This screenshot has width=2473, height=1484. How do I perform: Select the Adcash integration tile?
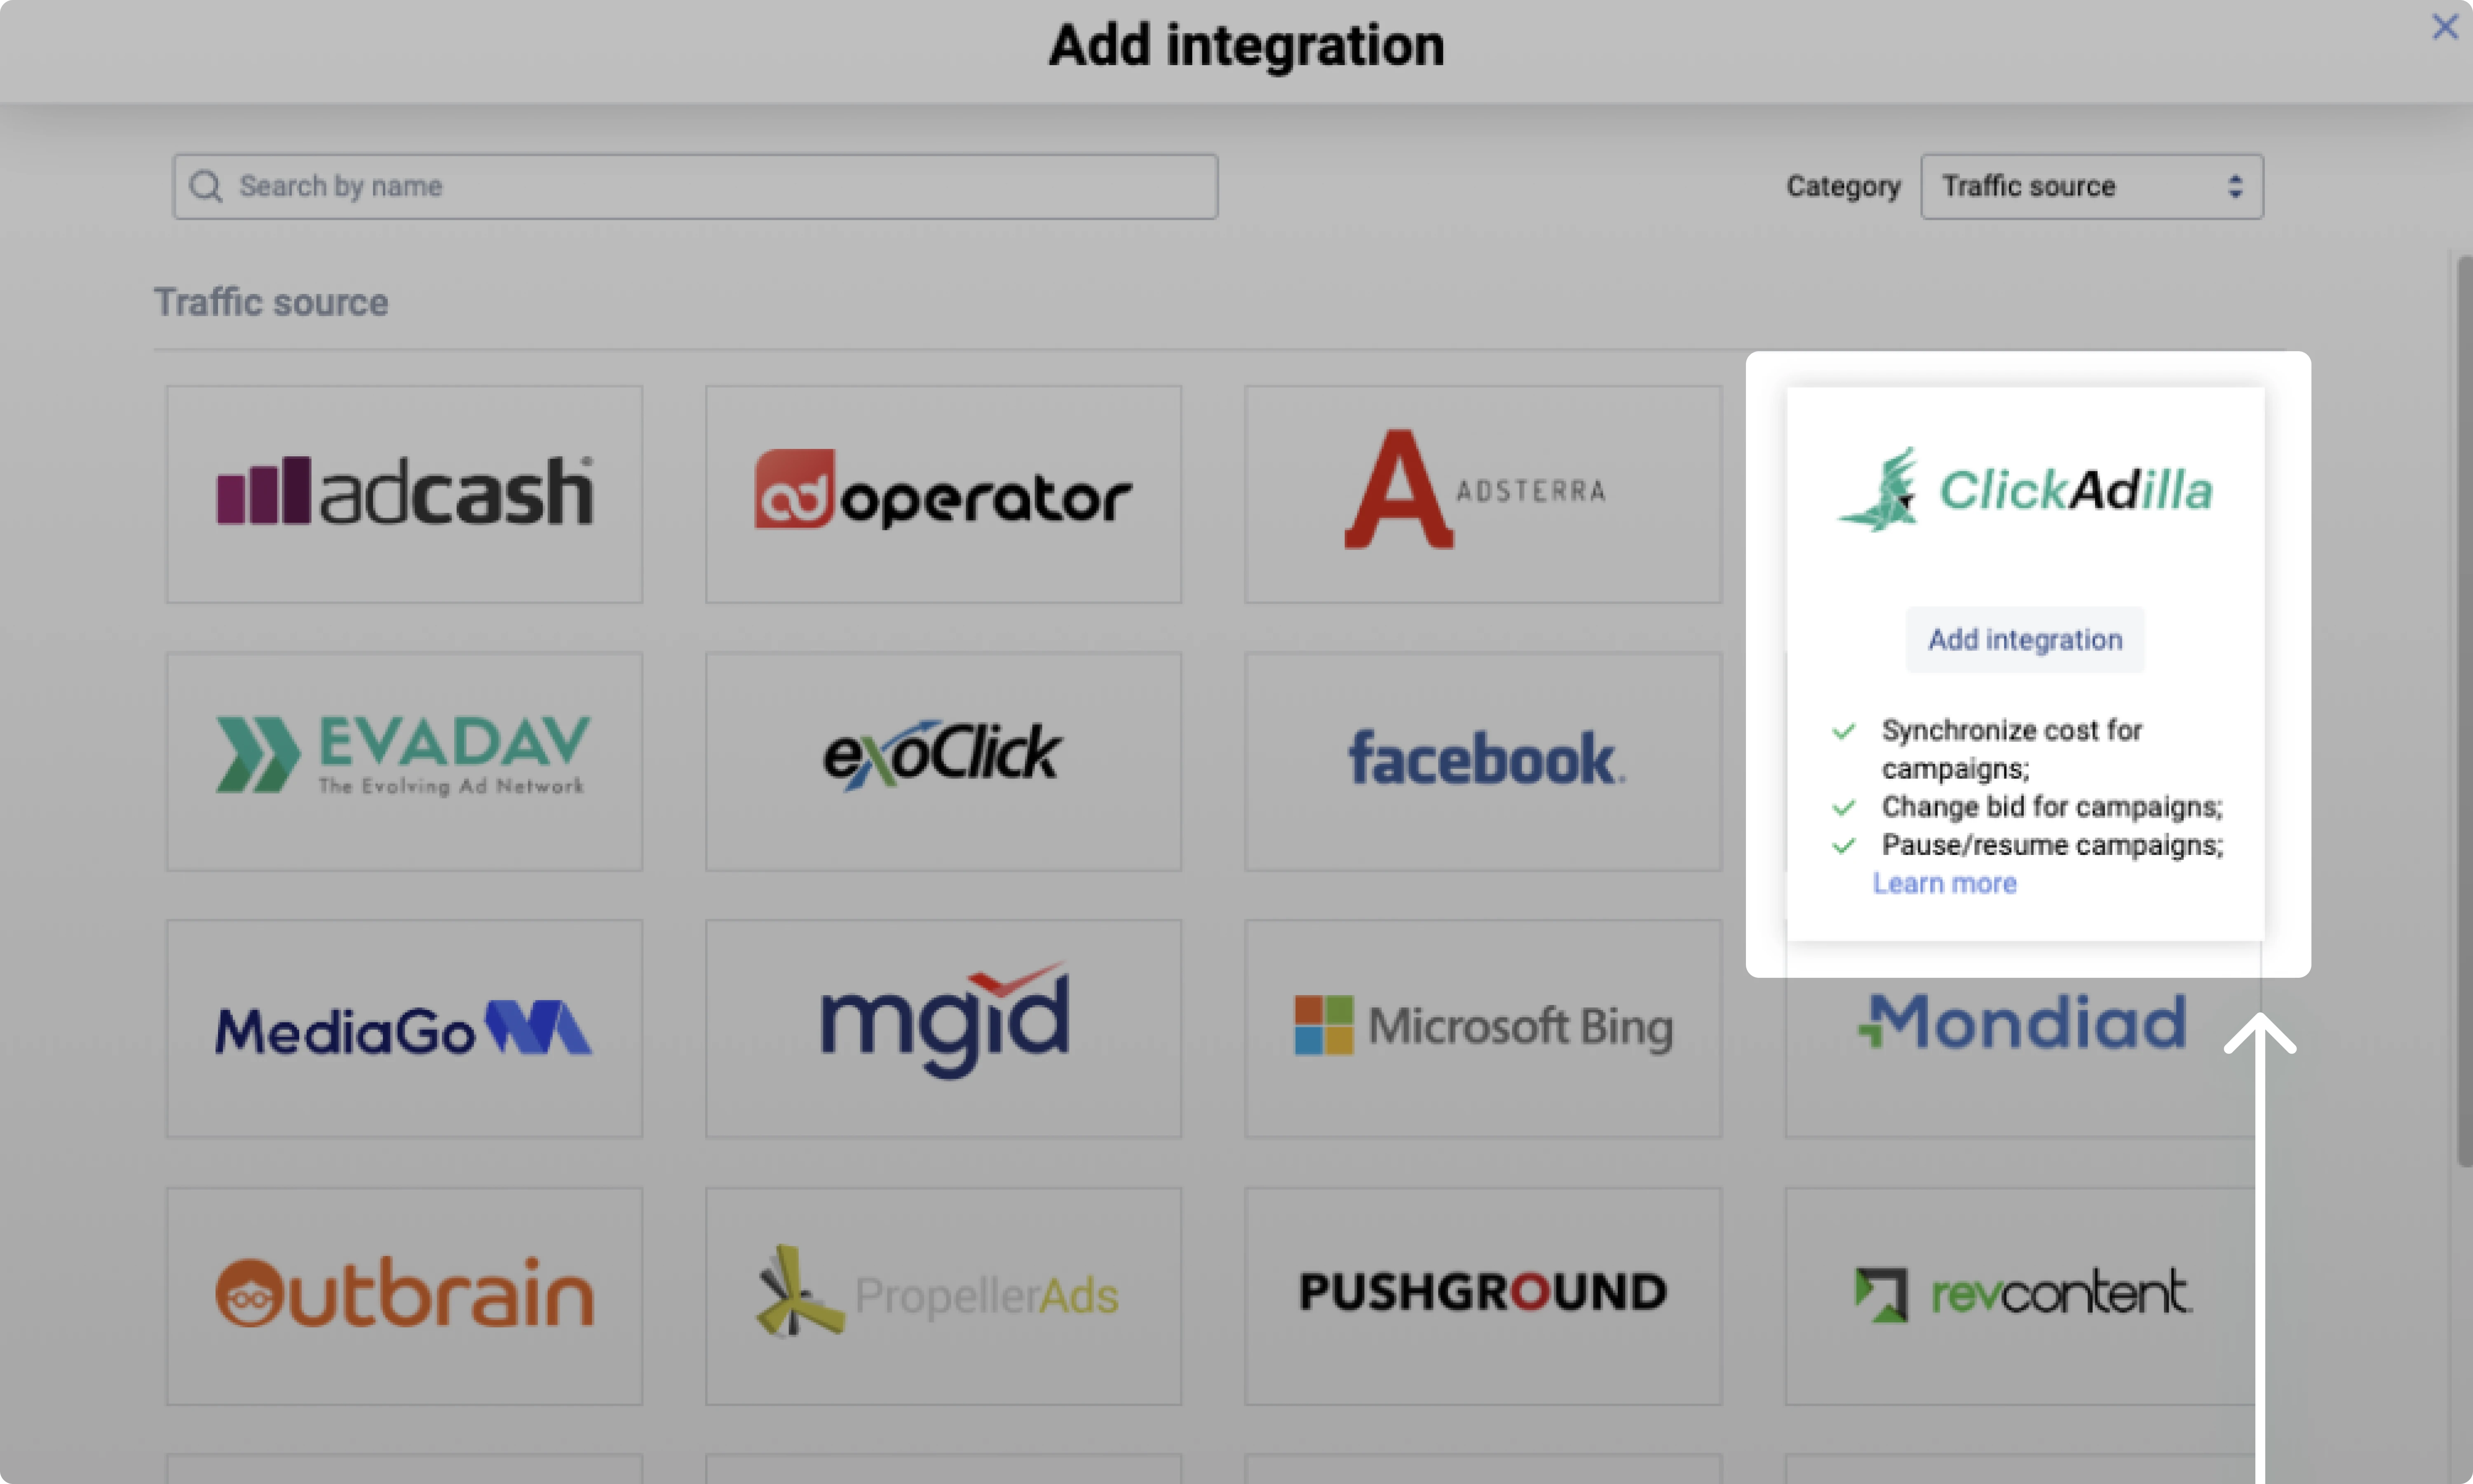(x=404, y=494)
